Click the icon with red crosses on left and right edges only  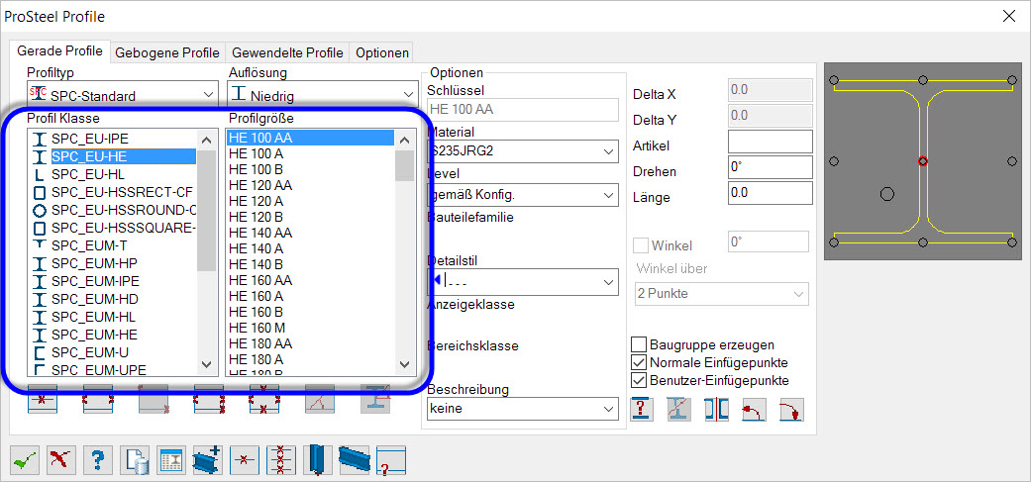tap(98, 400)
